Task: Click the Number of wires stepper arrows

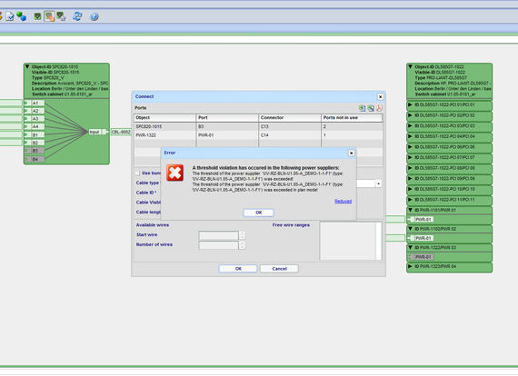Action: point(242,245)
